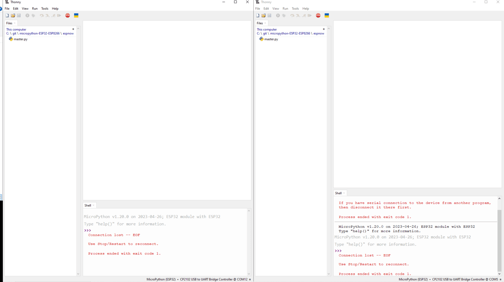This screenshot has height=282, width=504.
Task: Open a file in the COM12 Thonny window
Action: (13, 15)
